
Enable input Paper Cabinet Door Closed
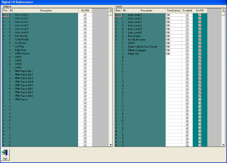point(187,47)
